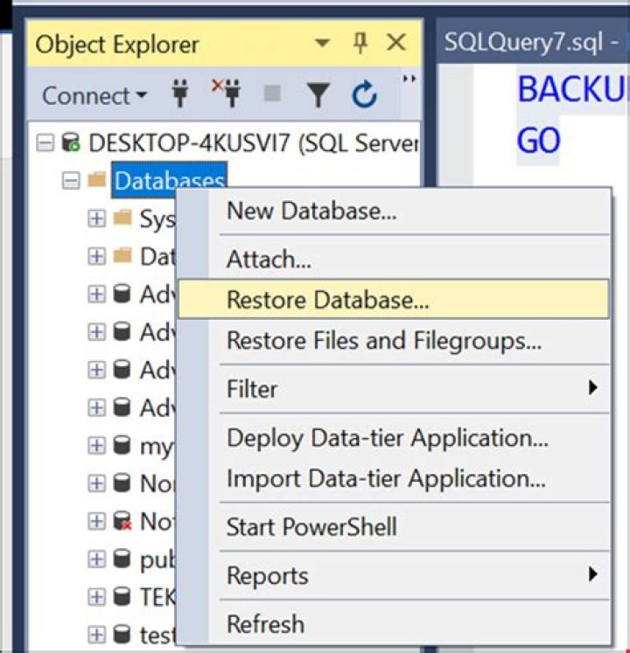
Task: Collapse the Databases folder node
Action: pos(71,181)
